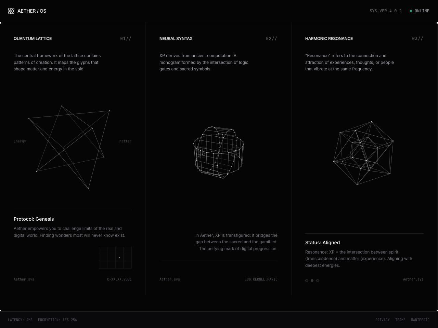The height and width of the screenshot is (328, 438).
Task: Open the Harmonic Resonance panel heading
Action: click(329, 39)
